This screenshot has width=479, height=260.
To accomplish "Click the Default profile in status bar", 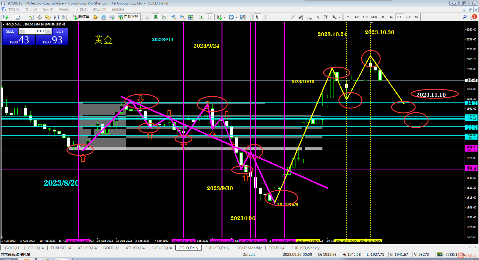I will [249, 255].
